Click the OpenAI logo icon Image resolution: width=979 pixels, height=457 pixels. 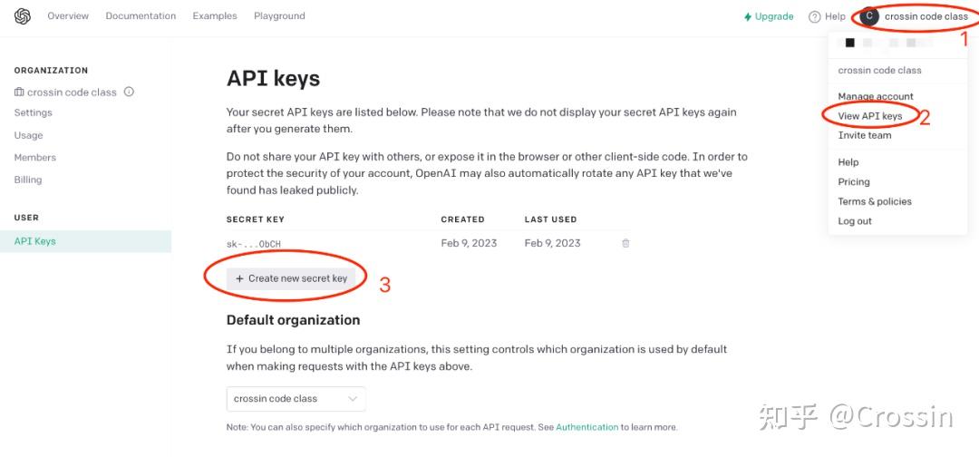[23, 16]
